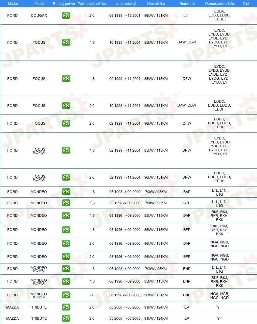
Task: Click petrol fuel icon in Ford Cougar row
Action: [x=66, y=15]
